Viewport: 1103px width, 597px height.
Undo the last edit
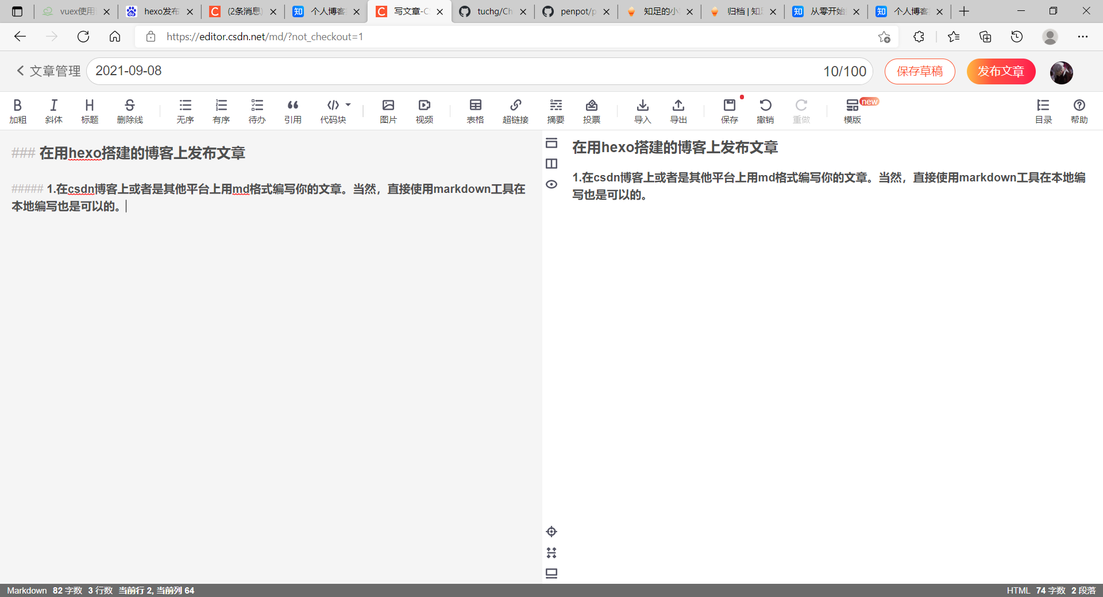point(766,110)
